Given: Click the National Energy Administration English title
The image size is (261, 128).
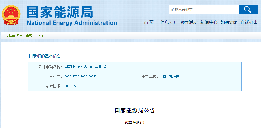Looking at the screenshot, I should [x=72, y=23].
